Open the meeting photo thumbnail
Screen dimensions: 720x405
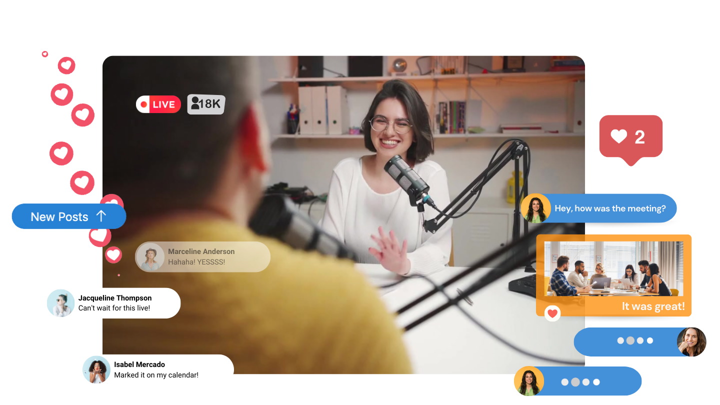click(x=613, y=268)
